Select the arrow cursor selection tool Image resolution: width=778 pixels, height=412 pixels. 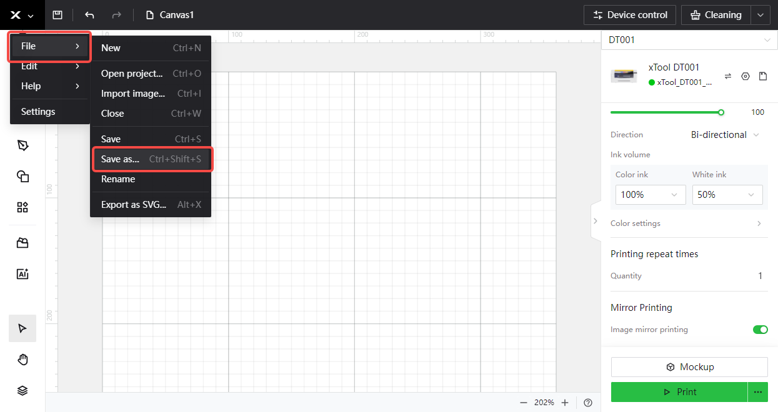coord(22,328)
